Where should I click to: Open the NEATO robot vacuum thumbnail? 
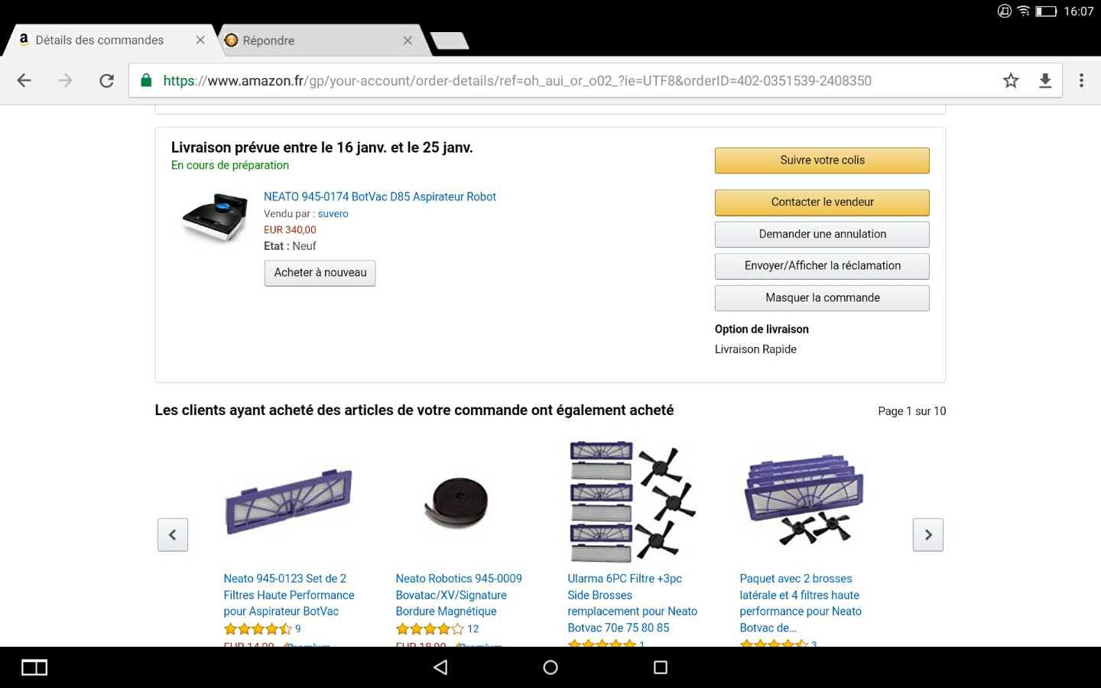click(216, 218)
